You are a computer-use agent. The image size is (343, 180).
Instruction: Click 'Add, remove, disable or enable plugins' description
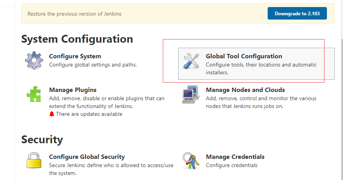[107, 103]
